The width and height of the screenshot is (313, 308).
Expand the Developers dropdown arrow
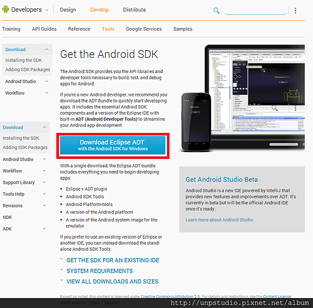47,10
